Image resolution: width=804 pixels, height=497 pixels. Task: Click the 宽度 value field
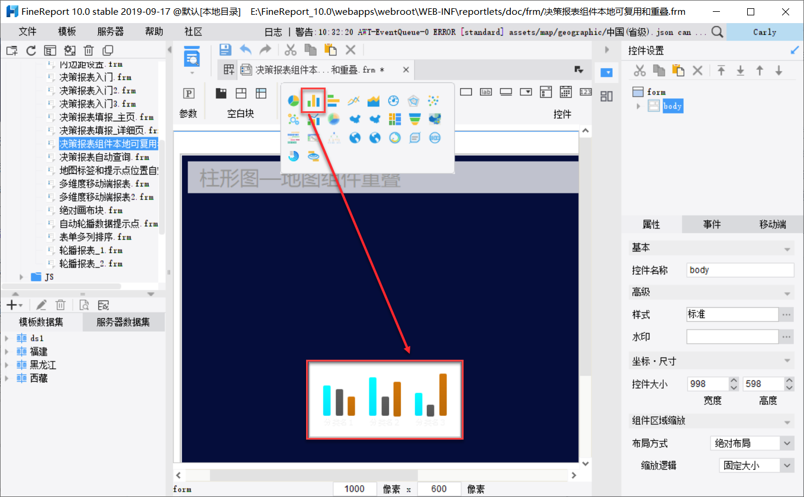click(707, 384)
